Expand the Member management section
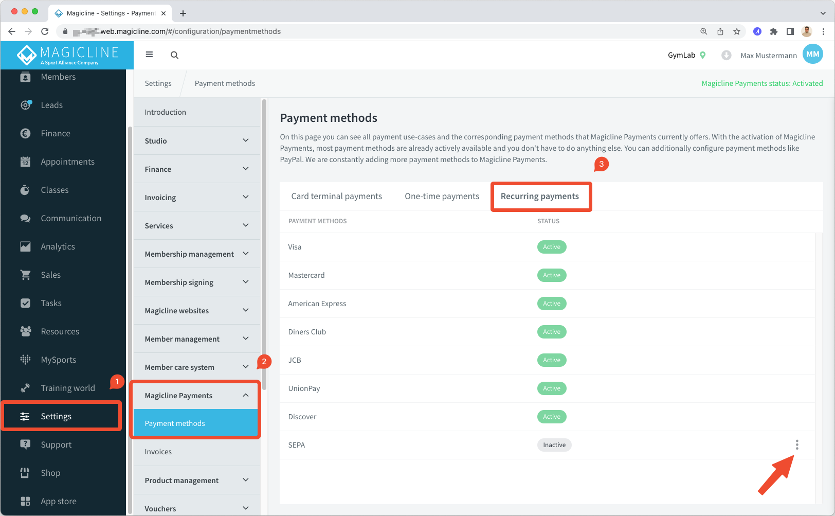Screen dimensions: 835x516 197,339
